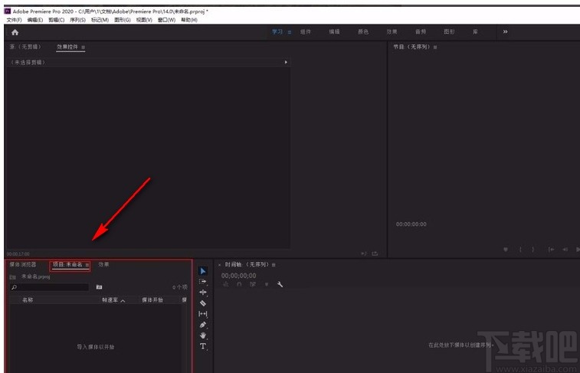The width and height of the screenshot is (580, 373).
Task: Show more workspaces with the chevron
Action: point(505,32)
